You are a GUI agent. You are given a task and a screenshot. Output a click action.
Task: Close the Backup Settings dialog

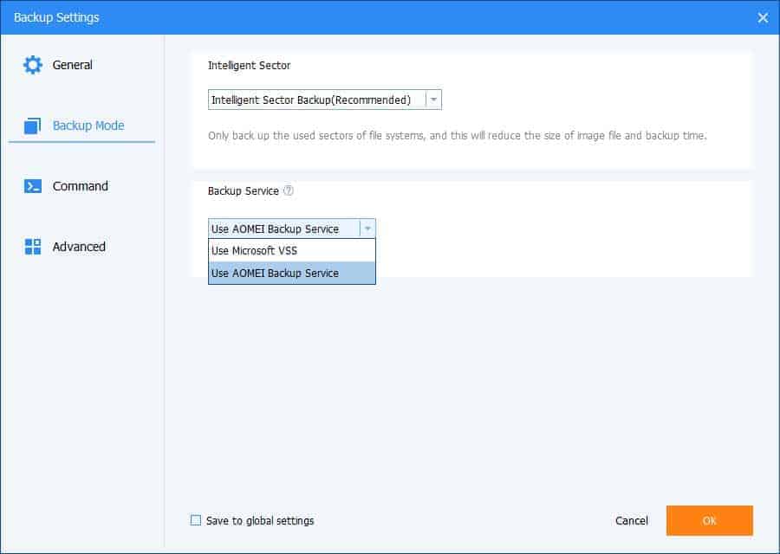click(x=762, y=17)
